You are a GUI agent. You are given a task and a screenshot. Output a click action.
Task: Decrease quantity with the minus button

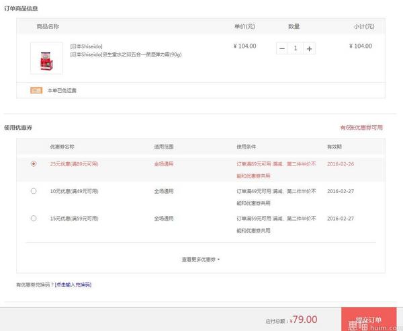[282, 48]
